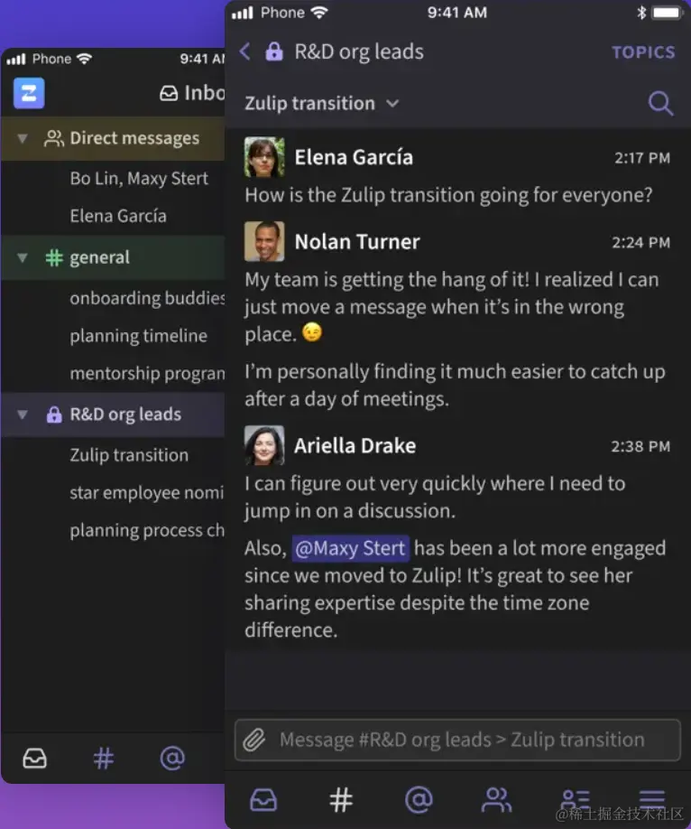This screenshot has height=829, width=691.
Task: Tap the message compose field
Action: pyautogui.click(x=462, y=741)
